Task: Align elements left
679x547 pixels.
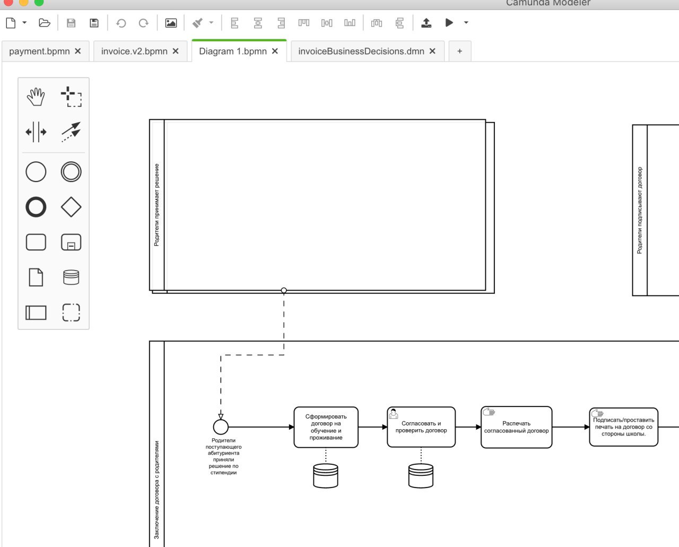Action: coord(234,23)
